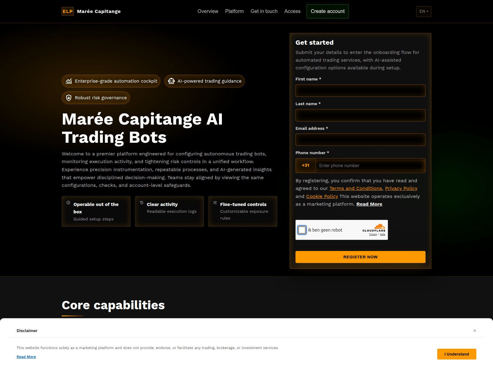Click the Clear activity feature card
Viewport: 493px width, 370px height.
coord(169,212)
